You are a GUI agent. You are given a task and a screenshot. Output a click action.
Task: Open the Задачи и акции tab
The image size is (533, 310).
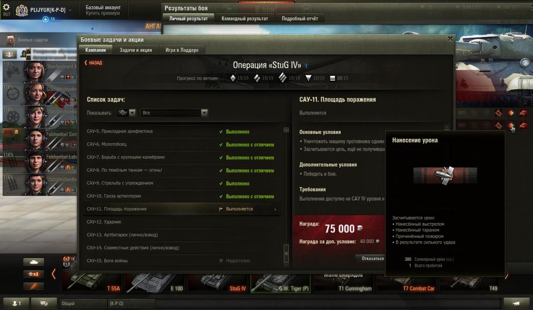click(136, 50)
